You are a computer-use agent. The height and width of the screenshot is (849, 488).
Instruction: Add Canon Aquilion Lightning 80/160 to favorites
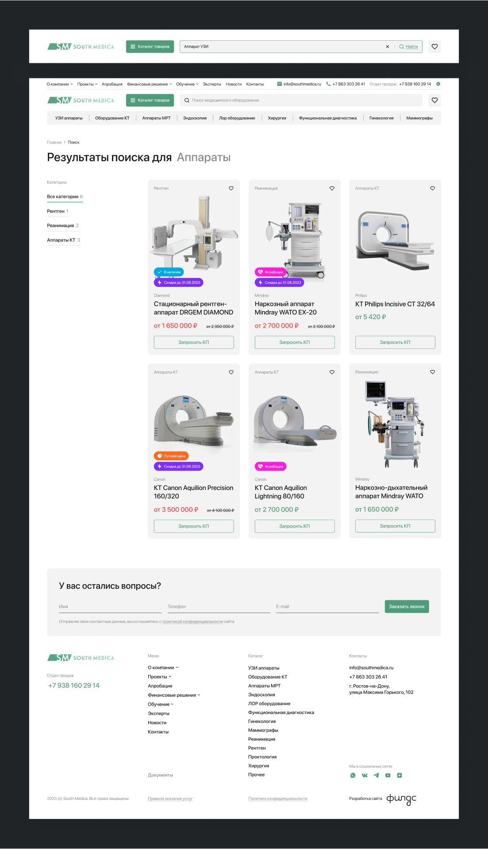(332, 372)
